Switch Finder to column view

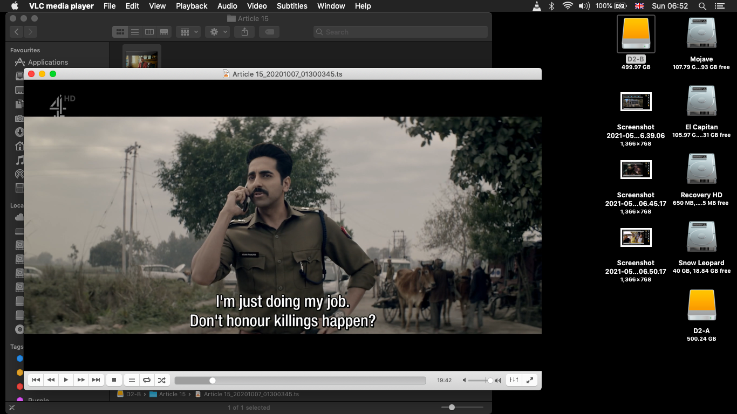coord(149,32)
